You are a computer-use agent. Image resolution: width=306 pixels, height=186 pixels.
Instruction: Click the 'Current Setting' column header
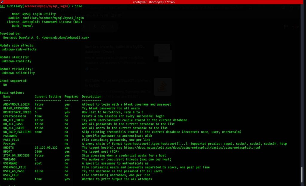(x=48, y=97)
